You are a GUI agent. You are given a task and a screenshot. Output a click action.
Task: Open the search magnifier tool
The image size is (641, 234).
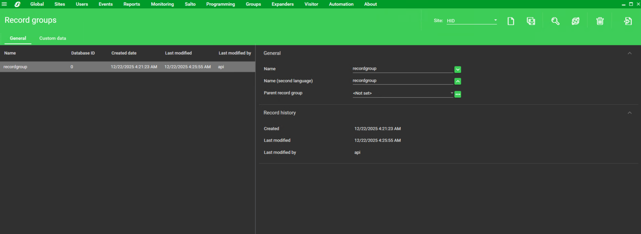tap(555, 21)
